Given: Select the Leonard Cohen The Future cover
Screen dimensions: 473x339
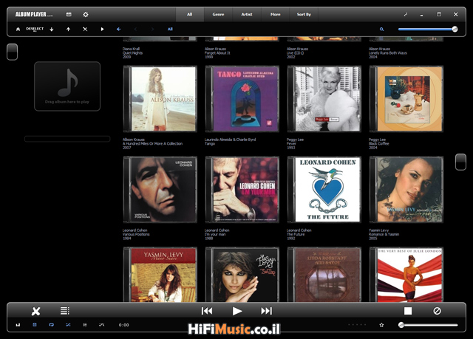Looking at the screenshot, I should click(x=324, y=190).
